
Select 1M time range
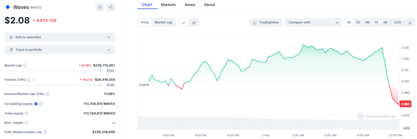coord(367,22)
